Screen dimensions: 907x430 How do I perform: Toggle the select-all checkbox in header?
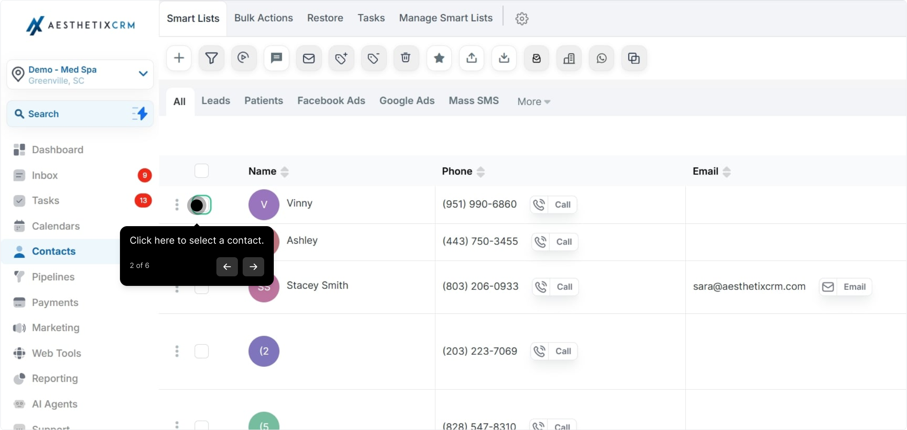[x=202, y=171]
